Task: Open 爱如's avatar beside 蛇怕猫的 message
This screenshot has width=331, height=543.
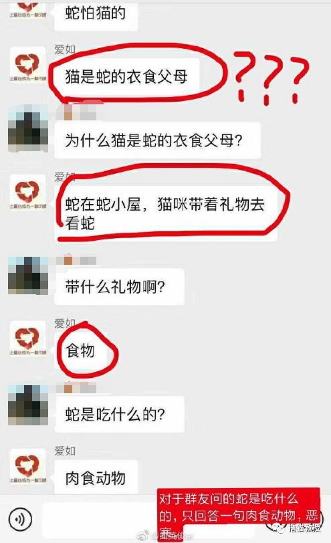Action: 27,9
